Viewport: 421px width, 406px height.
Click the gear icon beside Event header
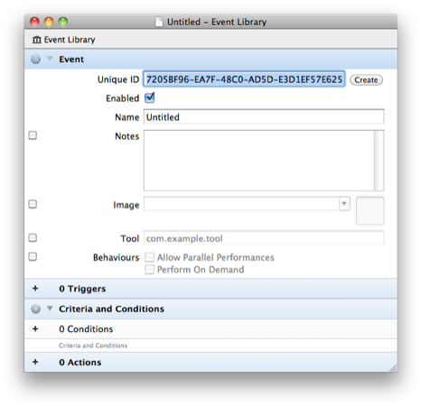pyautogui.click(x=35, y=60)
